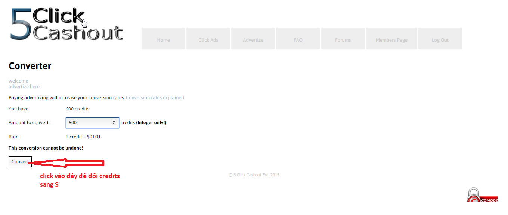Select the 'You have' label

[18, 109]
